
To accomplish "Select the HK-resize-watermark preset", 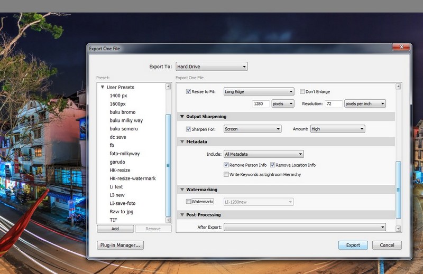I will coord(132,178).
